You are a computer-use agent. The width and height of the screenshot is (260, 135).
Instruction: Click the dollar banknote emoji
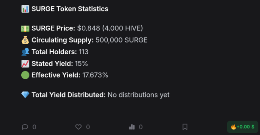(25, 28)
